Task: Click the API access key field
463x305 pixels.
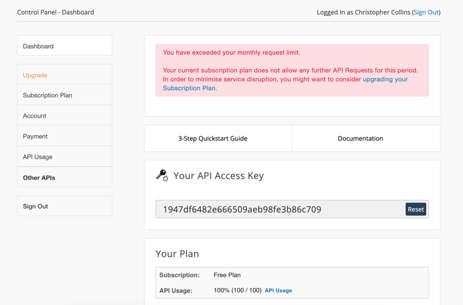Action: coord(279,210)
